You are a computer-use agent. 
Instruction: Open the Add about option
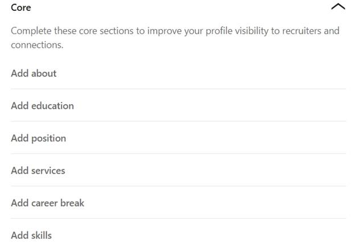(178, 74)
